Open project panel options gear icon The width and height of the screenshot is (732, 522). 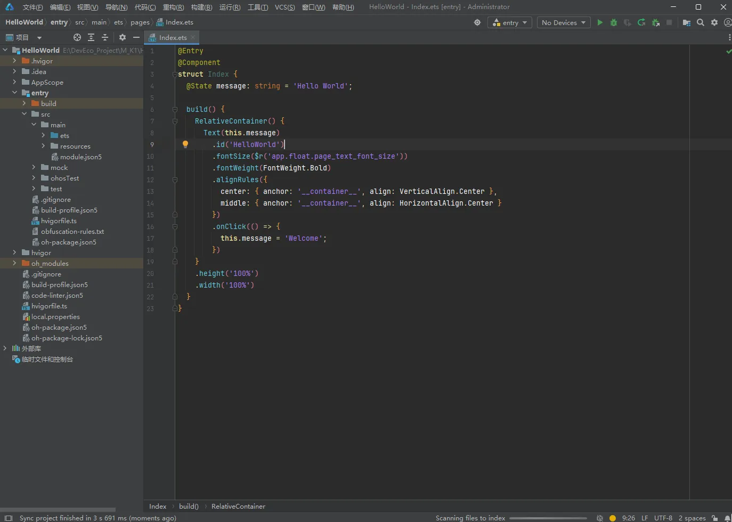click(123, 37)
